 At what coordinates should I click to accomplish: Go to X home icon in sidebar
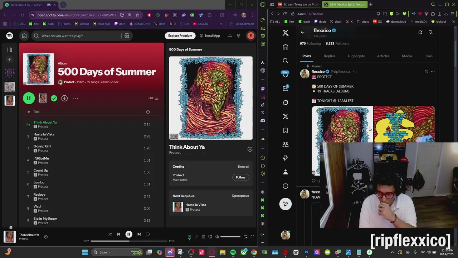285,47
